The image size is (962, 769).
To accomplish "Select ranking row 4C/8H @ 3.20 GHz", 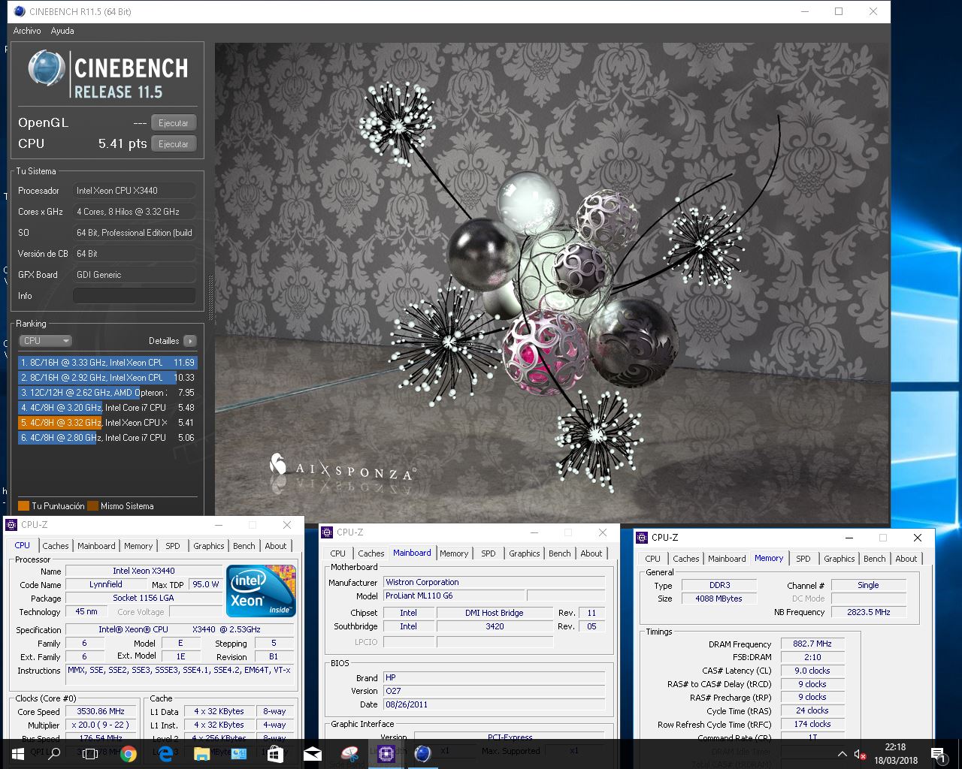I will (x=107, y=408).
